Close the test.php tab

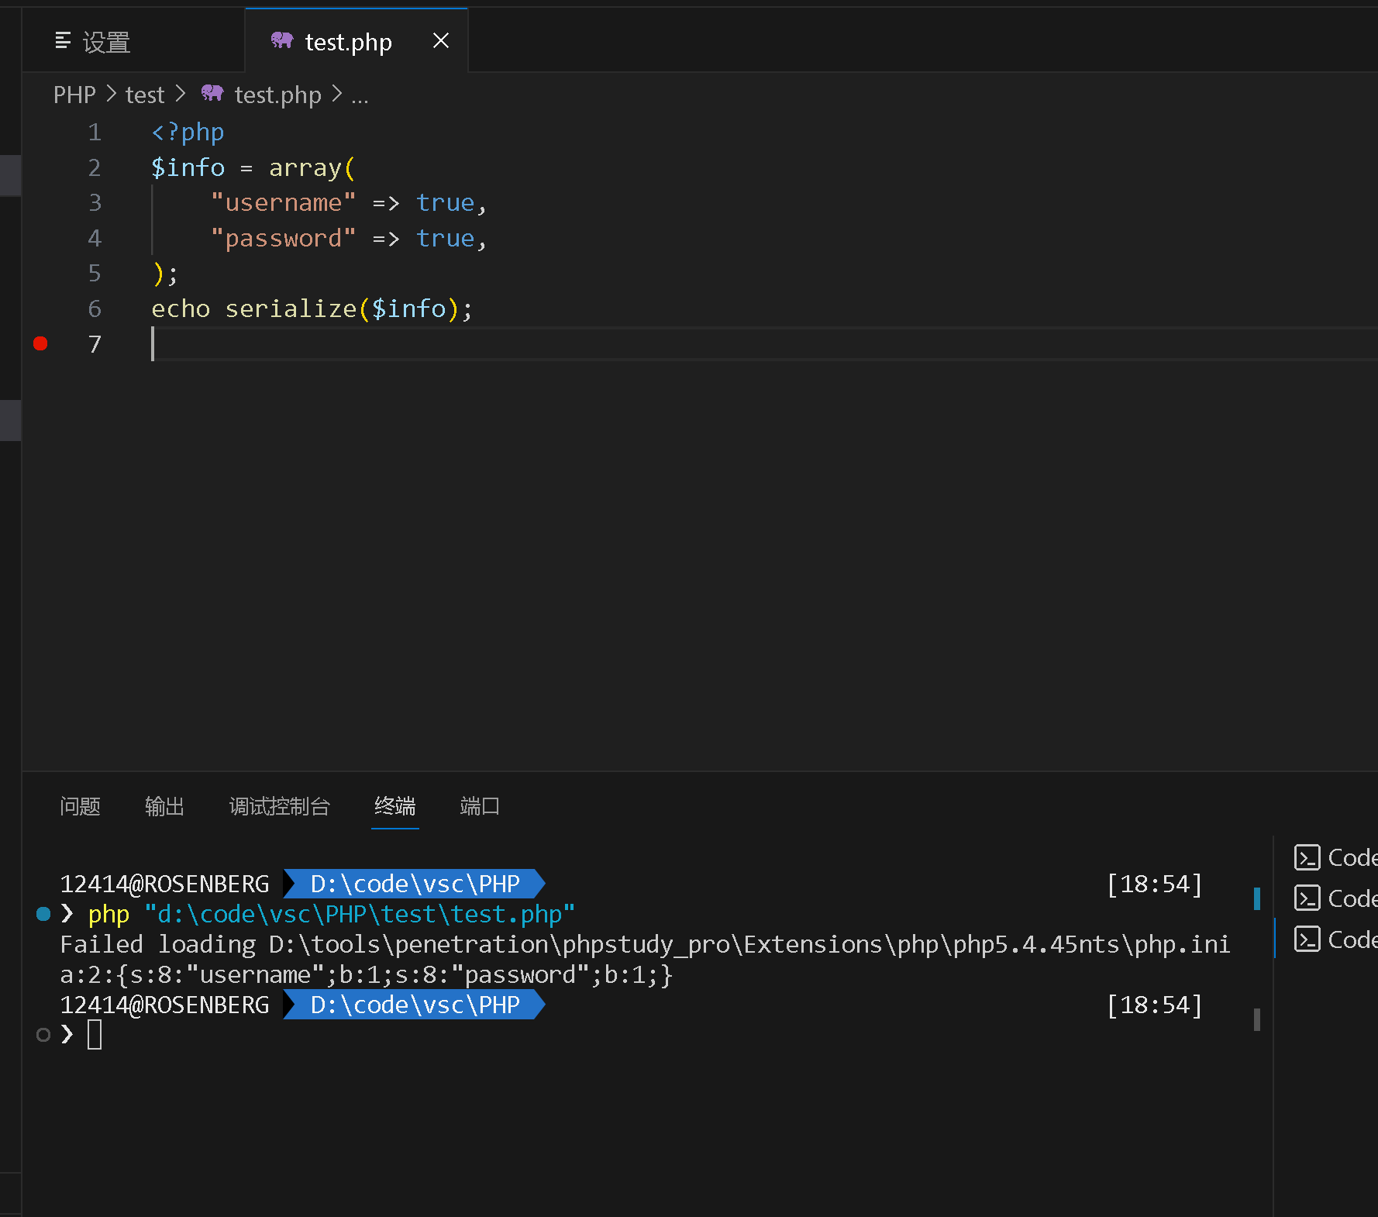pyautogui.click(x=440, y=41)
